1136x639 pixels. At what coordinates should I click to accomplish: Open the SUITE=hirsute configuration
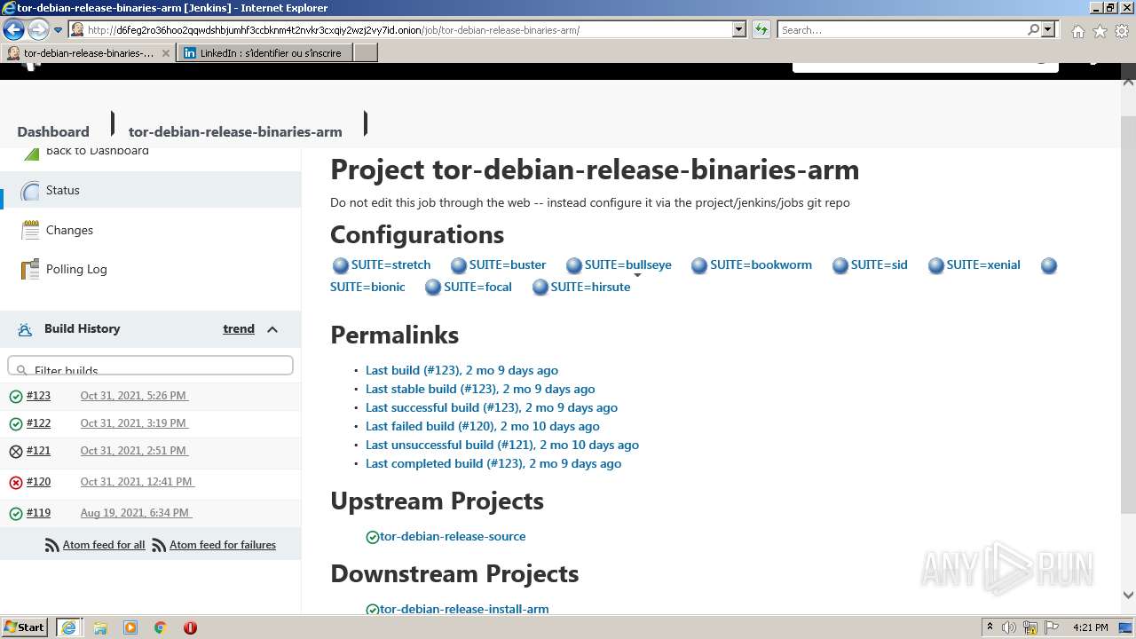[x=590, y=287]
